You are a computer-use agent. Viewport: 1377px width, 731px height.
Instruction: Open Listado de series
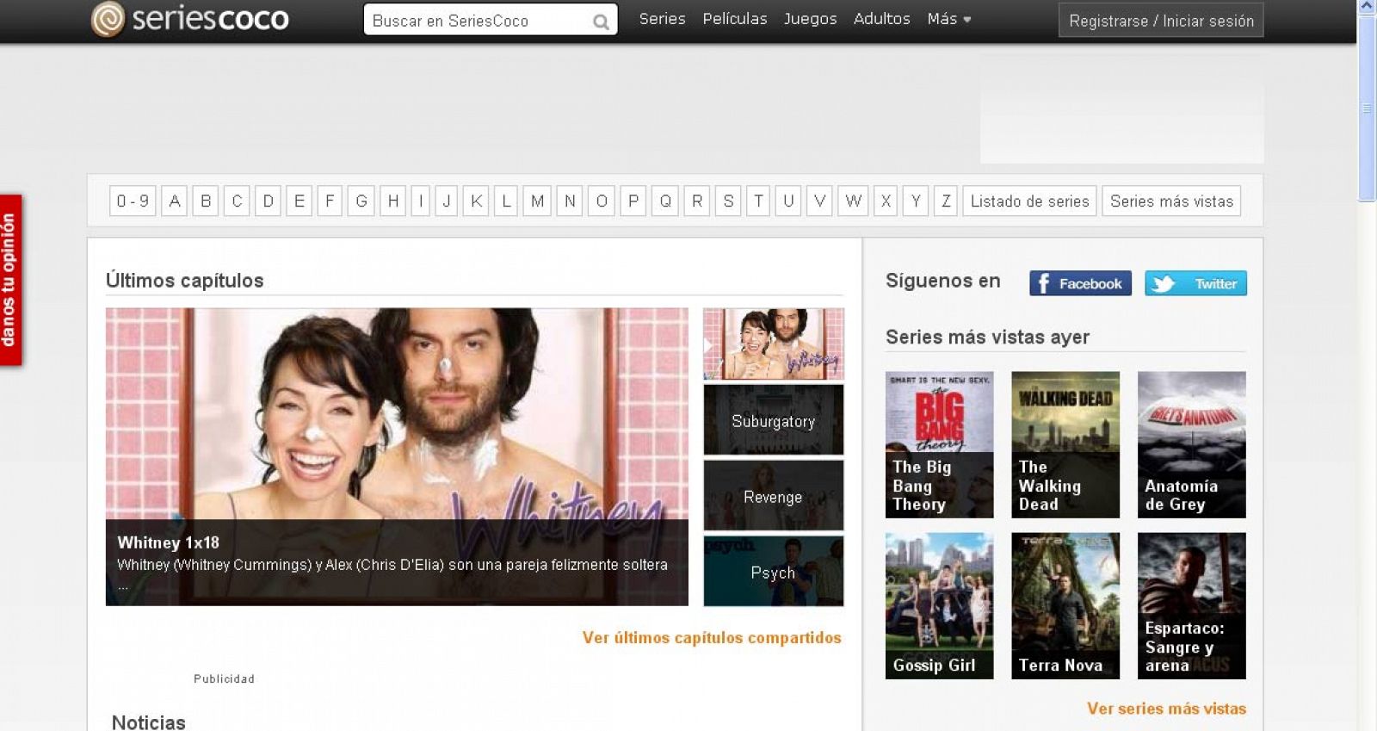click(x=1029, y=201)
